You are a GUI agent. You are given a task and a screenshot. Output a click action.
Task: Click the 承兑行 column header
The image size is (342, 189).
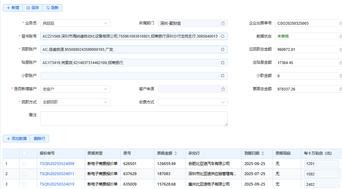[214, 153]
